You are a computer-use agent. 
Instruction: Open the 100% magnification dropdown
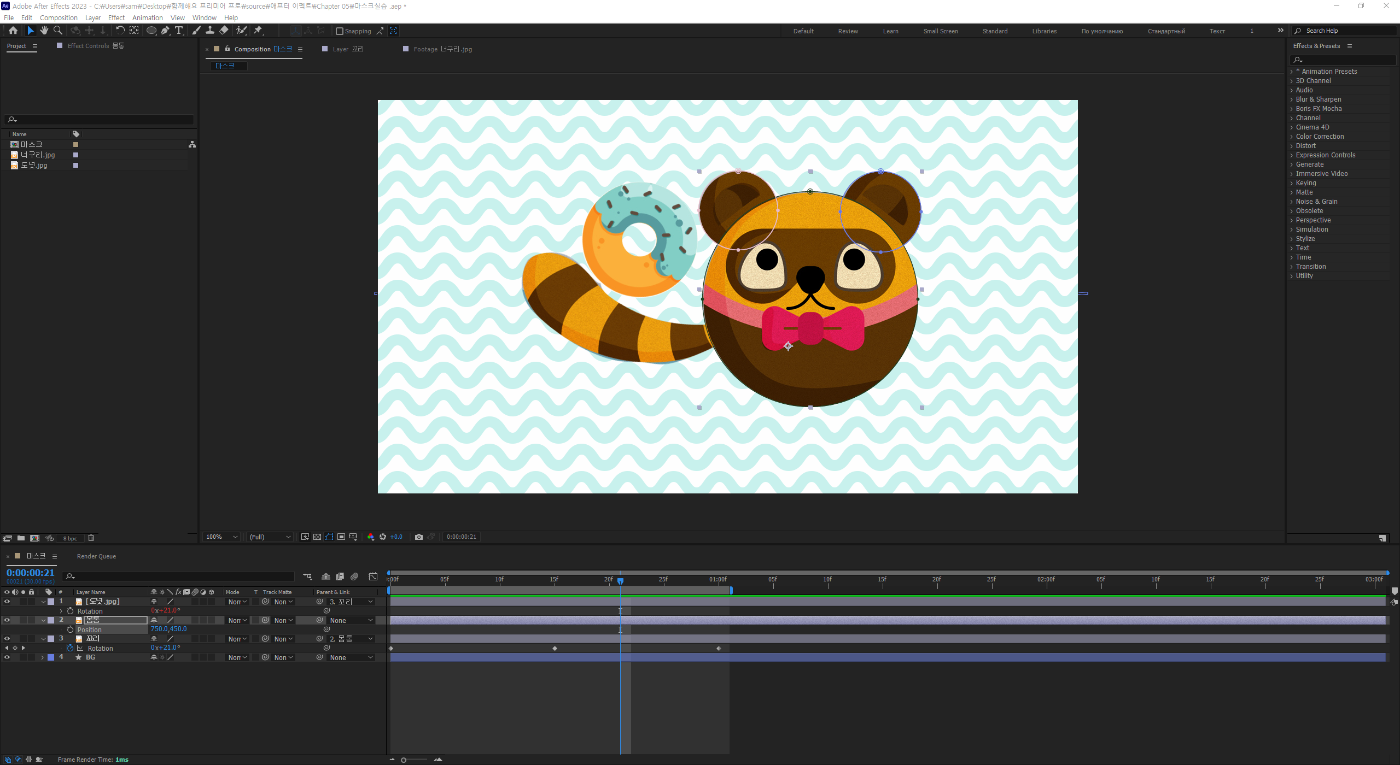coord(221,537)
